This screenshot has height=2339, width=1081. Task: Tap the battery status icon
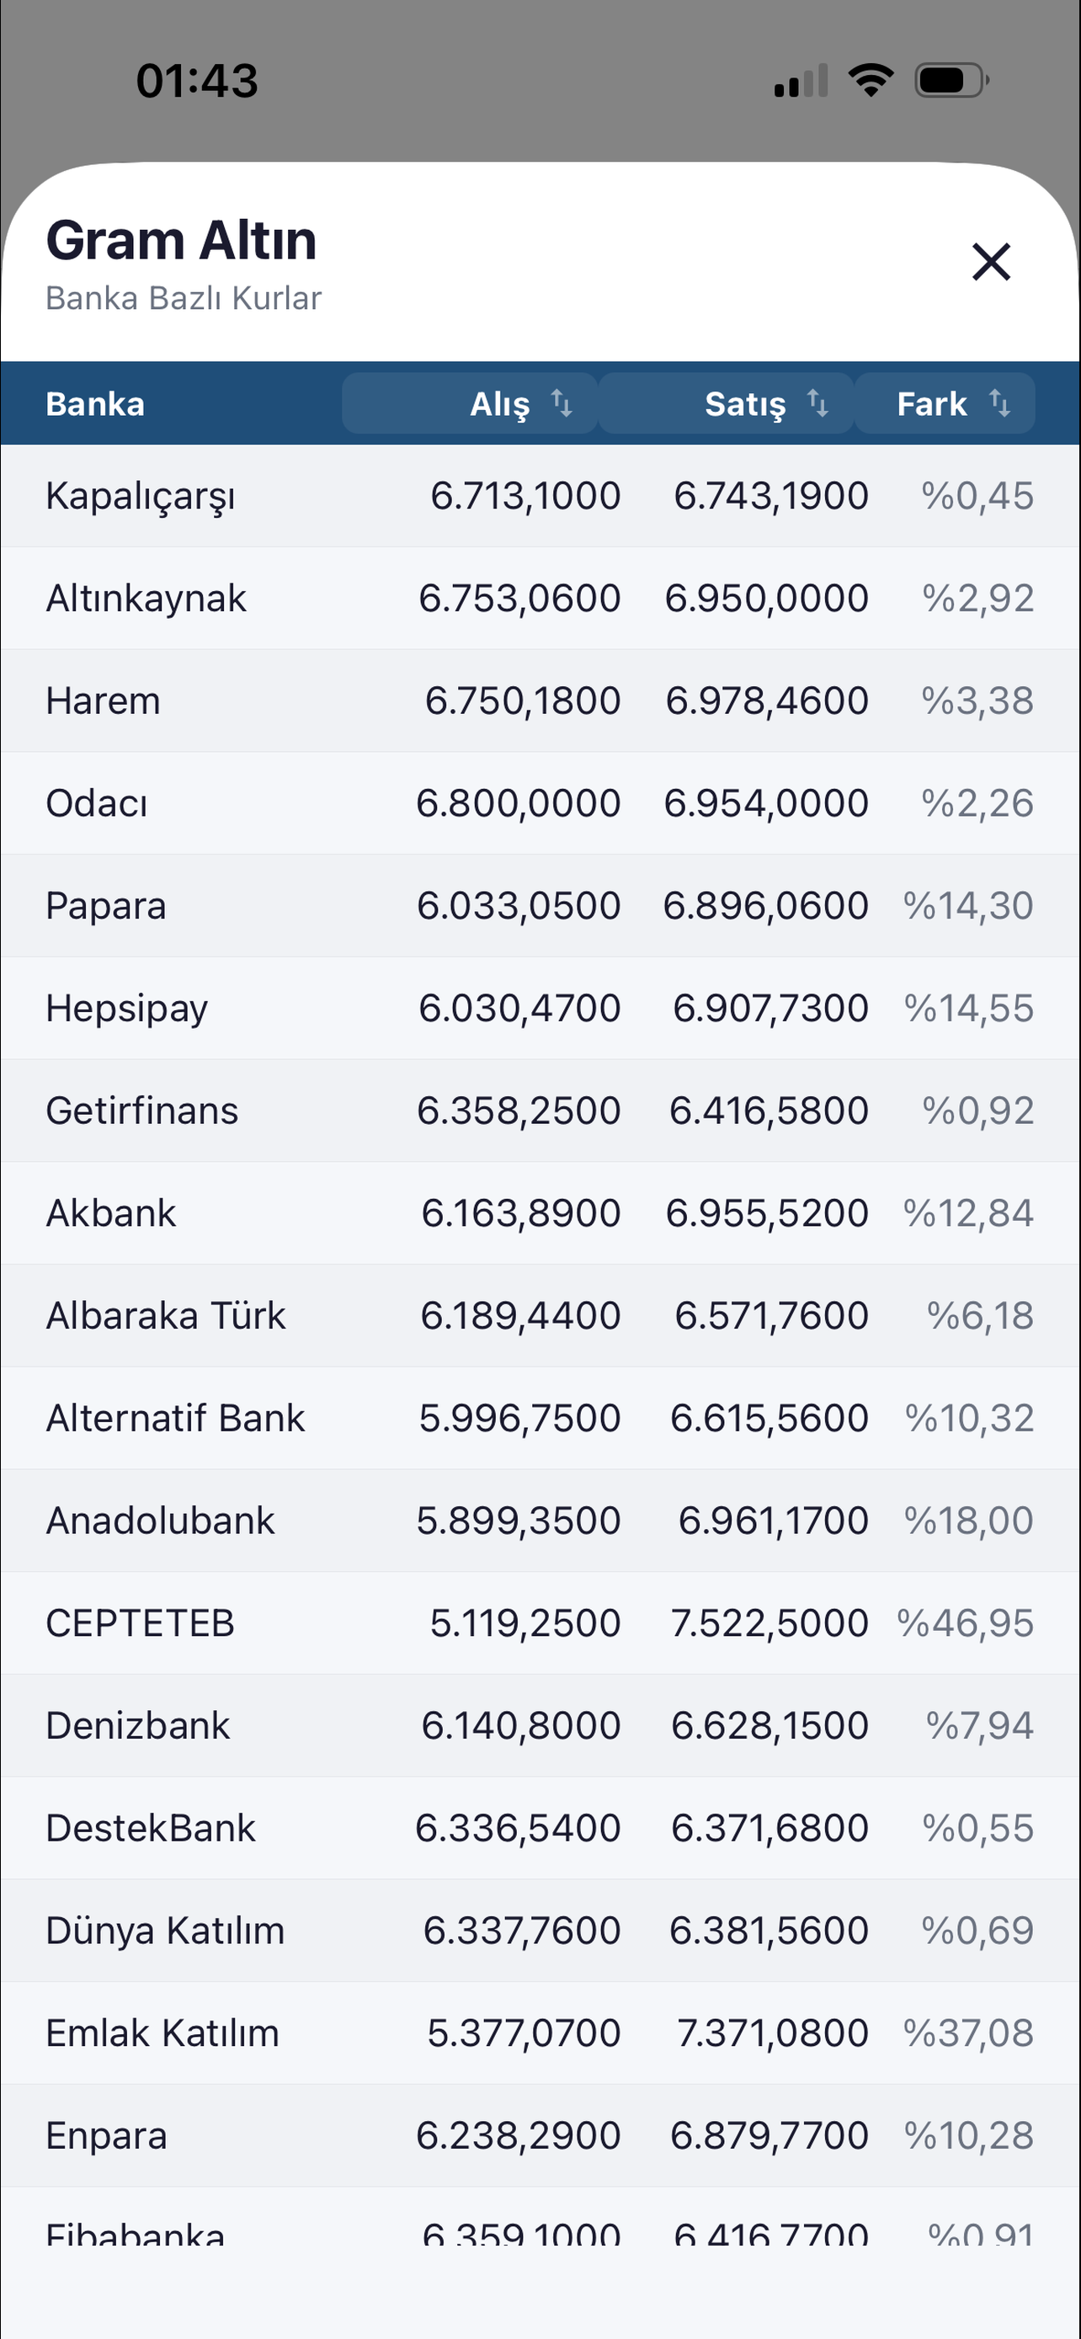[x=951, y=81]
